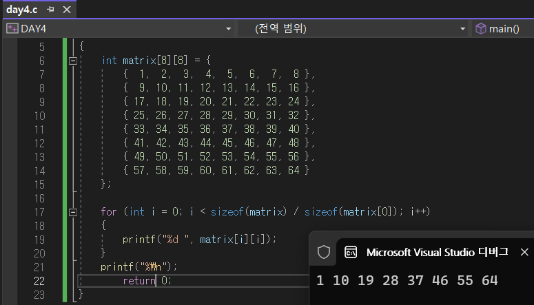534x305 pixels.
Task: Open the main() member dropdown
Action: click(x=504, y=29)
